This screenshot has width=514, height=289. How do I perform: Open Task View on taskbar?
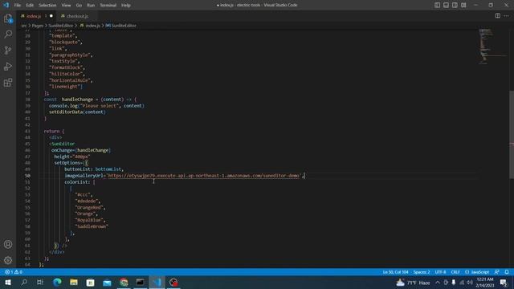(x=40, y=283)
